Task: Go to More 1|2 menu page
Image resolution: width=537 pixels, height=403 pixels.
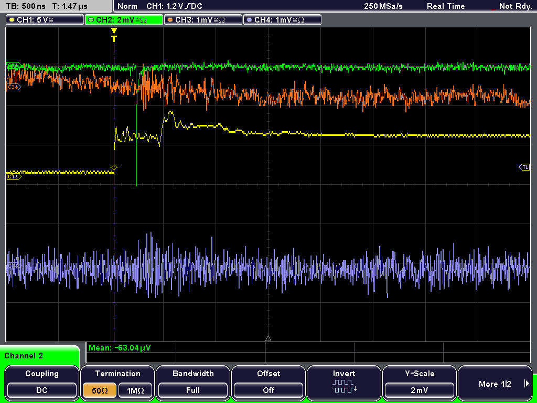Action: pos(495,383)
